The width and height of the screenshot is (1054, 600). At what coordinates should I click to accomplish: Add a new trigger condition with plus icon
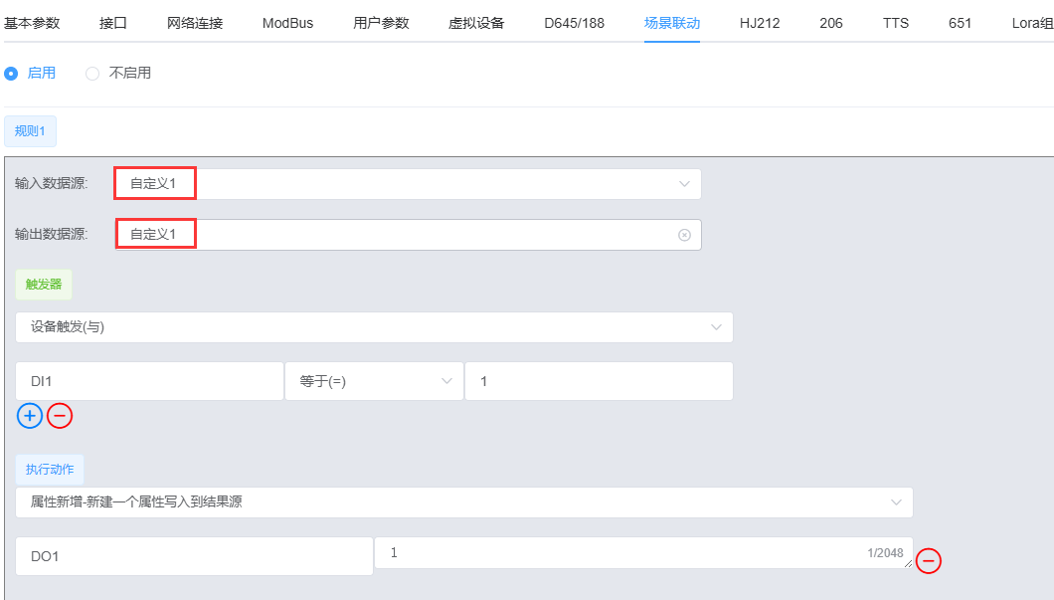click(30, 416)
